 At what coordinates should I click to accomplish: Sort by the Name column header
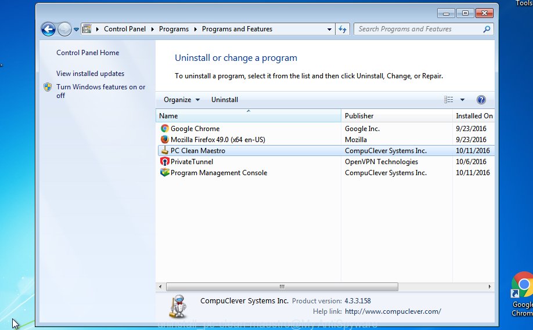pyautogui.click(x=248, y=116)
